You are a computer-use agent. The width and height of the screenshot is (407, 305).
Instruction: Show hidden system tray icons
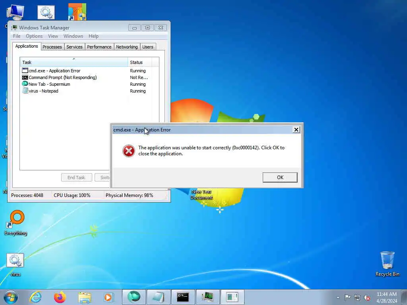coord(338,297)
